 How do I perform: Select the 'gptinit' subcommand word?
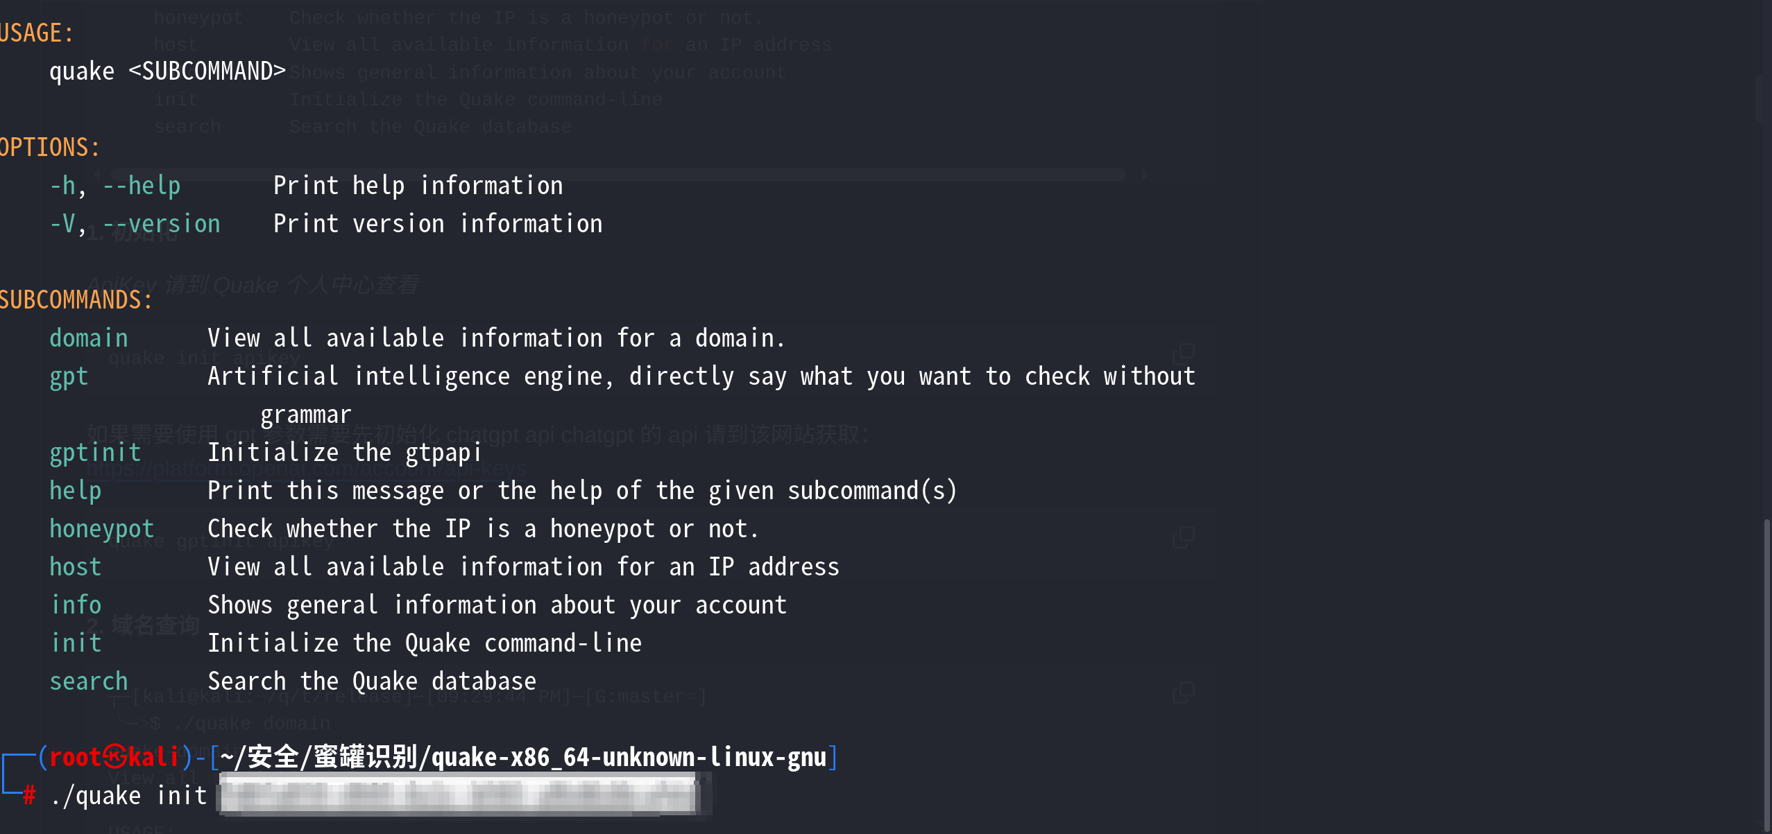pos(95,453)
